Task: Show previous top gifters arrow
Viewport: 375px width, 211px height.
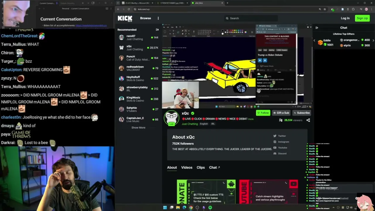Action: 314,40
